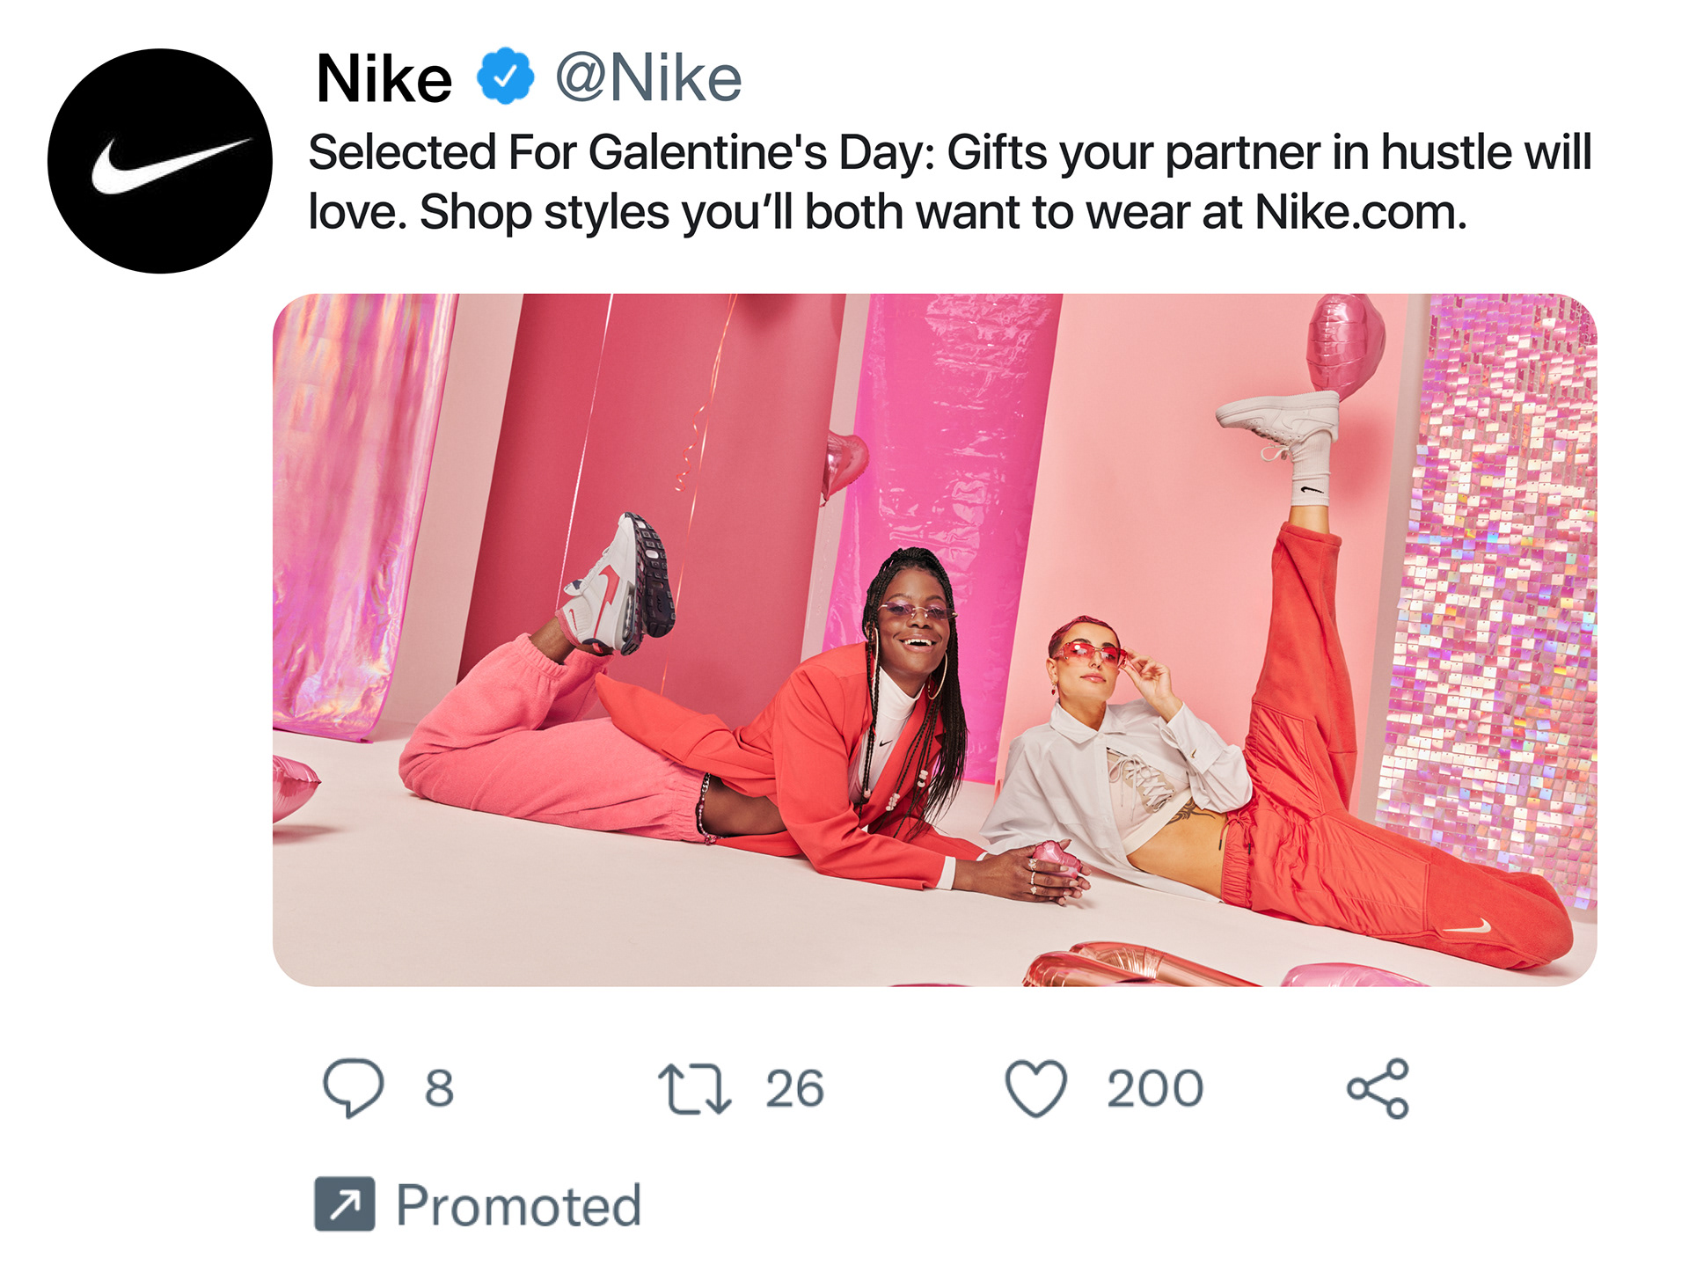The width and height of the screenshot is (1689, 1287).
Task: Retweet using the retweet arrows icon
Action: click(694, 1089)
